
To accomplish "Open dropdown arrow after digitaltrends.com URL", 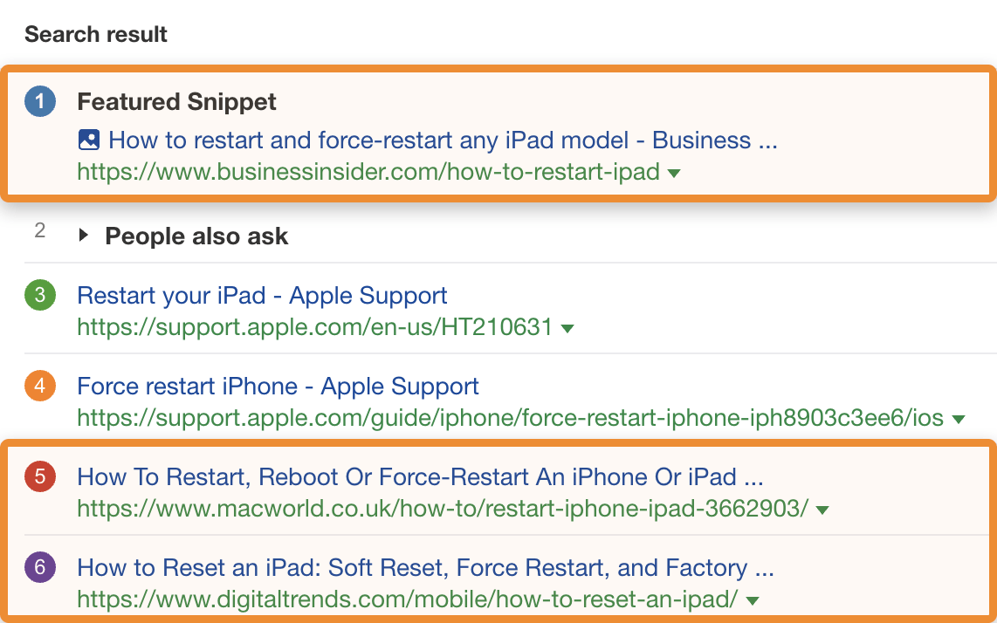I will [x=753, y=601].
